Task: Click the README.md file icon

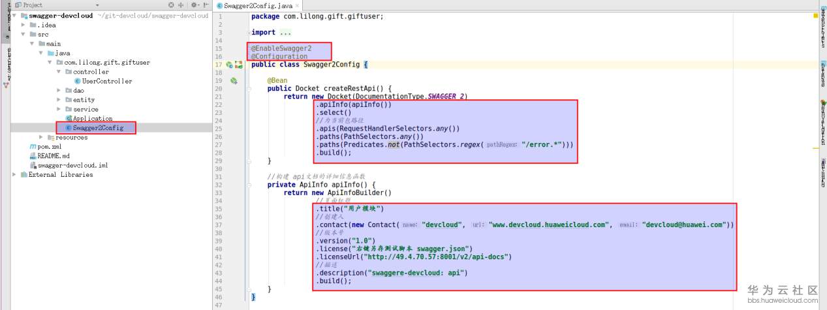Action: (x=33, y=156)
